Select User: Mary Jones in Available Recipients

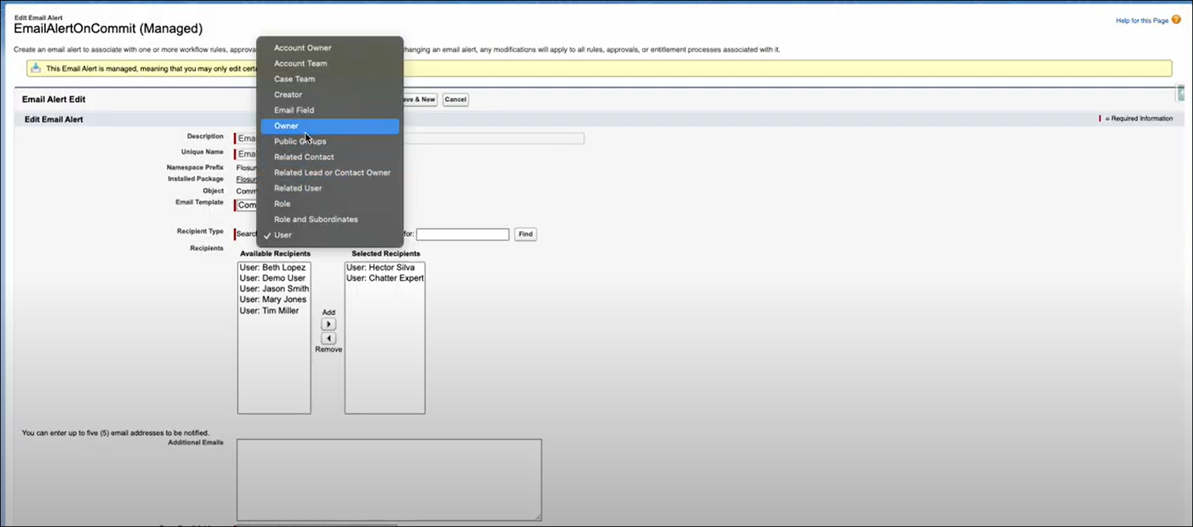click(272, 299)
